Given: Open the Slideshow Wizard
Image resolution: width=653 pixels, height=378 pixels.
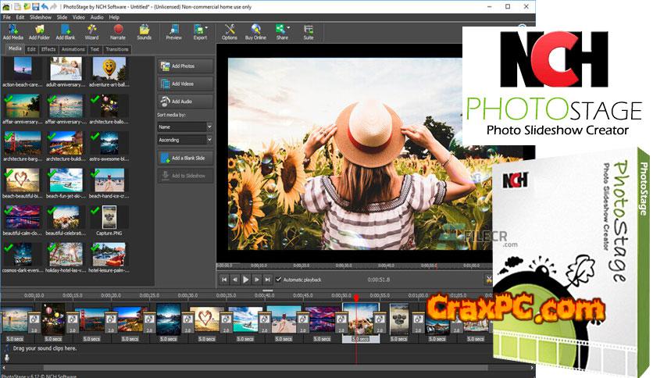Looking at the screenshot, I should coord(91,30).
